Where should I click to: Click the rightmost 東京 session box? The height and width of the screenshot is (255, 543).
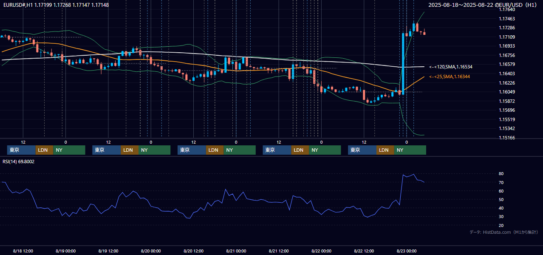362,150
